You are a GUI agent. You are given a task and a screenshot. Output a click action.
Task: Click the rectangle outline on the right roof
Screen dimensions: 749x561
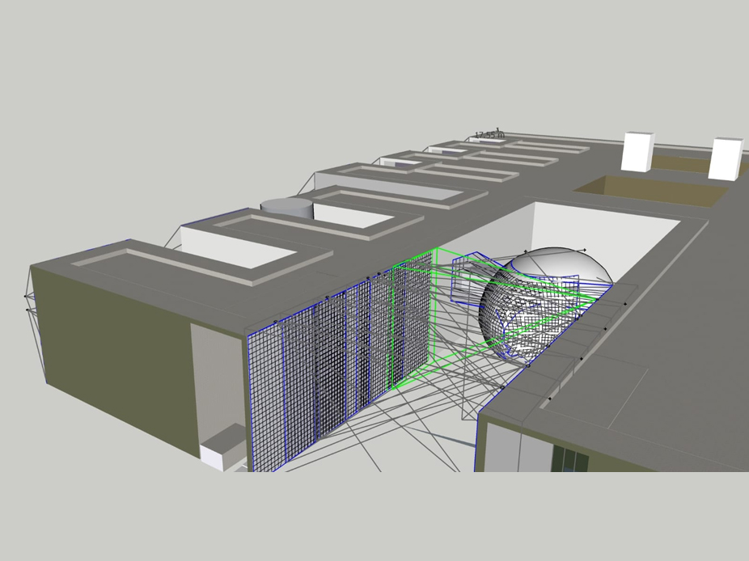(599, 388)
